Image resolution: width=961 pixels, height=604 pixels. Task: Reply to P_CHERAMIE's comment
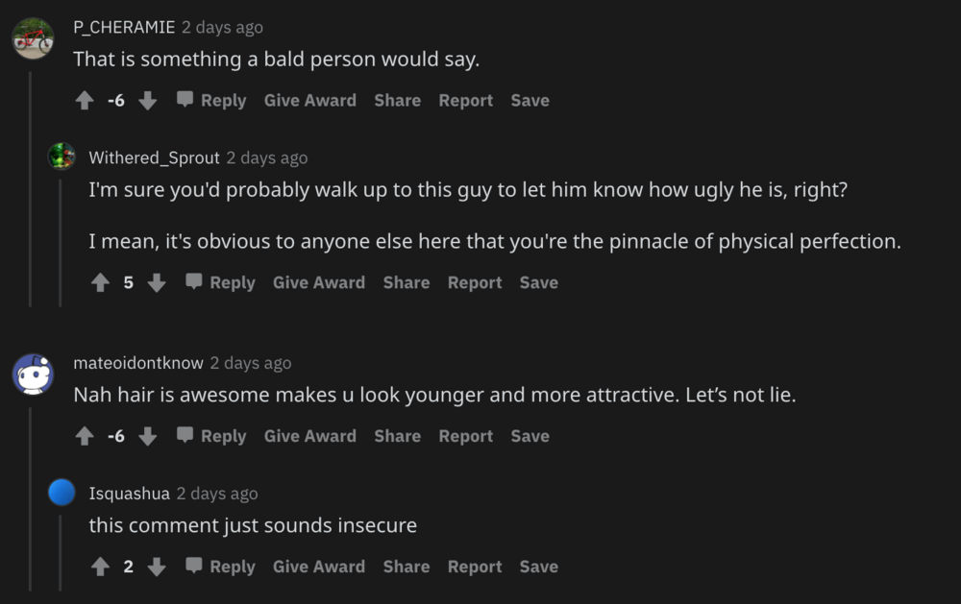211,101
